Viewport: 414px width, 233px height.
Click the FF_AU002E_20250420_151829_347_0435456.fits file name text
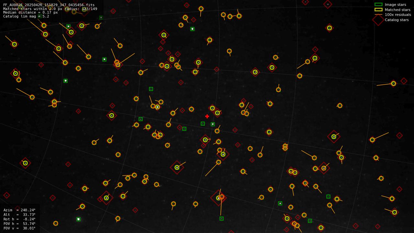pos(49,5)
